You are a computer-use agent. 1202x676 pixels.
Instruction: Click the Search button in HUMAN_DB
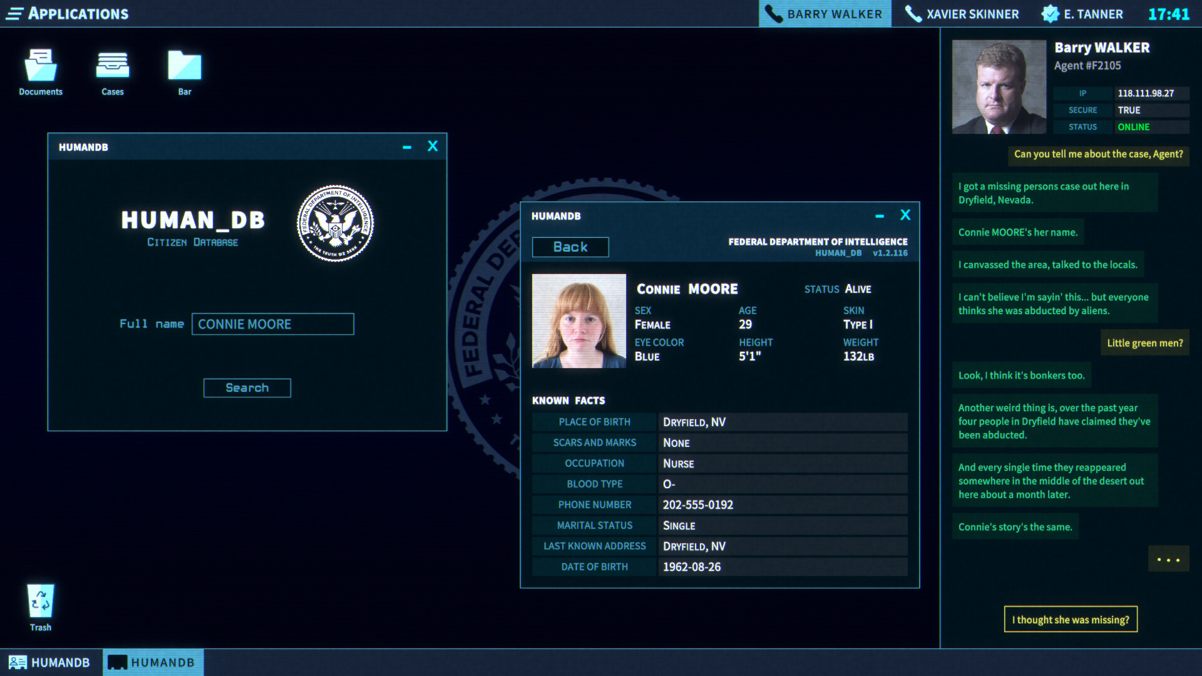click(247, 388)
